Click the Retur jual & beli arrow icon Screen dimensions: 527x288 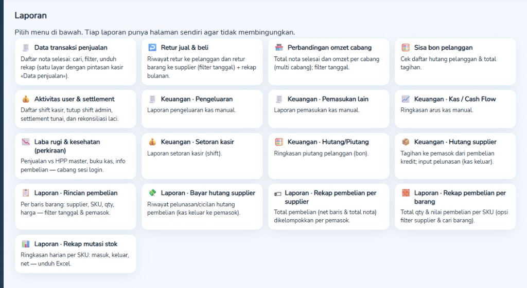(152, 48)
